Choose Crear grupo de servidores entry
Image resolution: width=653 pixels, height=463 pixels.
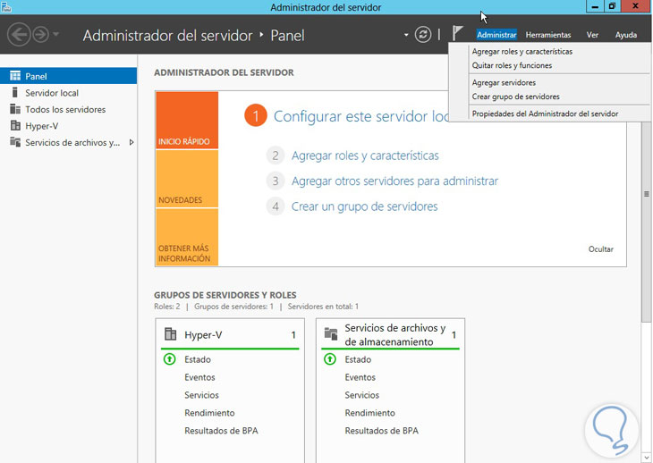(x=515, y=97)
